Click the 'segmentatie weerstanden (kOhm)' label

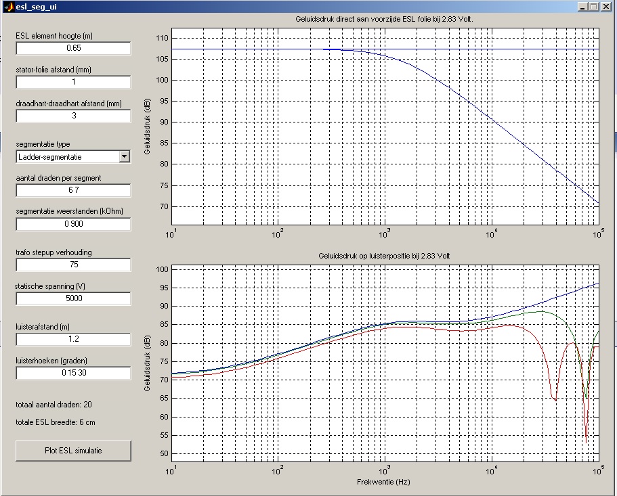point(69,211)
